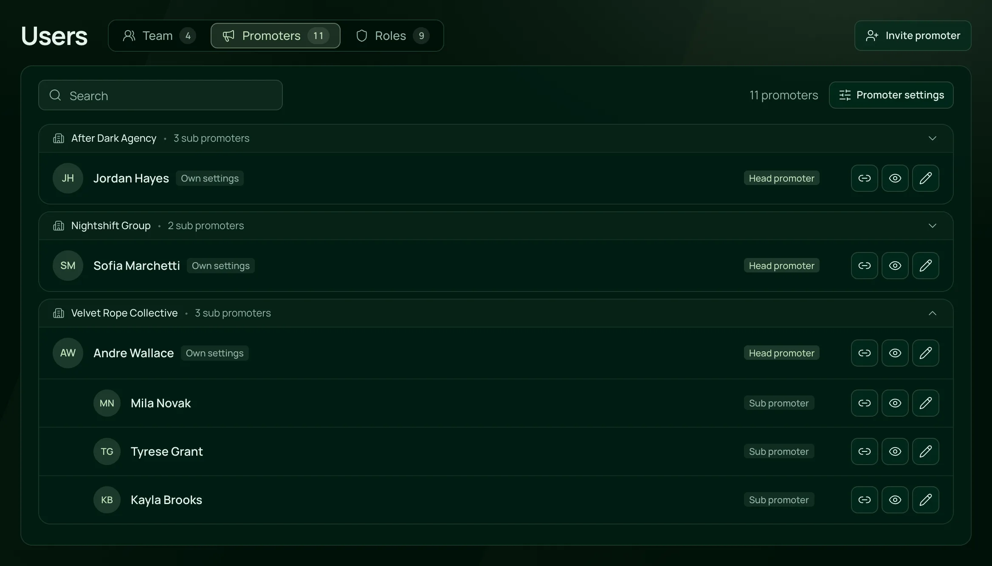Screen dimensions: 992x566
Task: Copy link for Tyrese Grant
Action: click(864, 451)
